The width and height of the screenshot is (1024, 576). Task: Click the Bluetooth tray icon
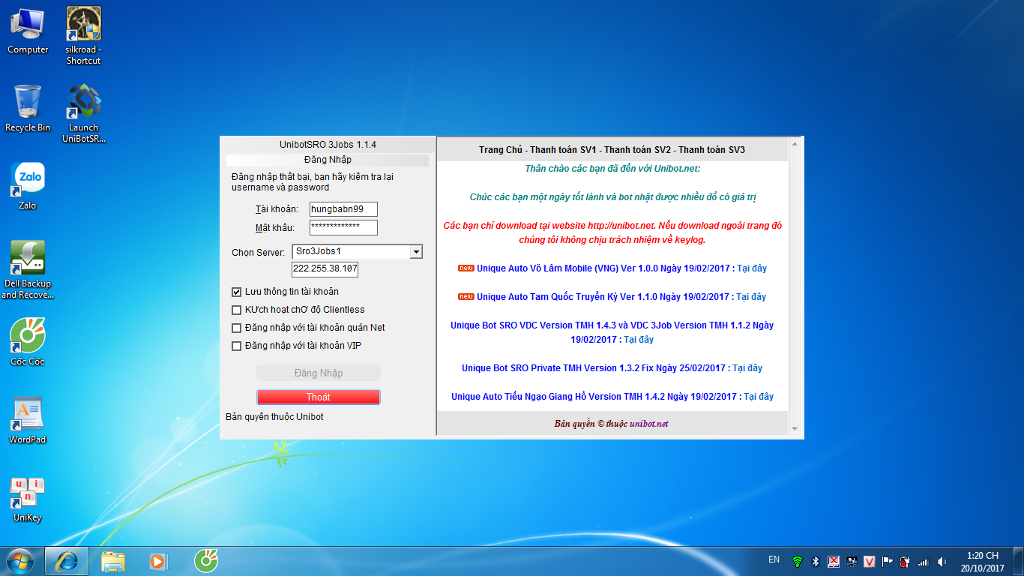click(x=815, y=561)
